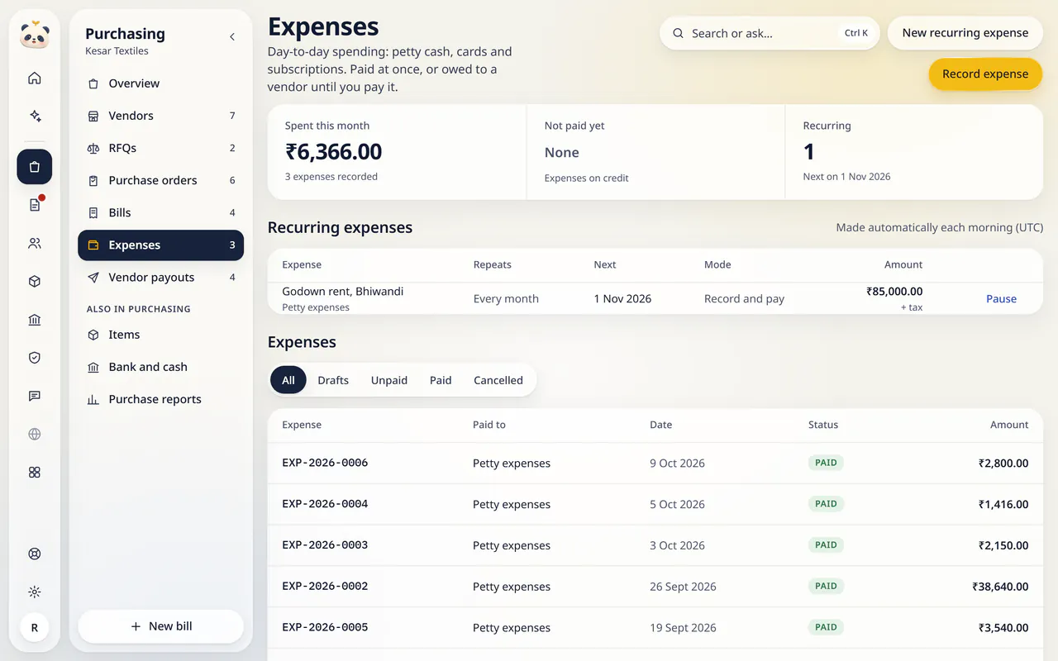This screenshot has width=1058, height=661.
Task: Open the document icon with red dot
Action: point(35,205)
